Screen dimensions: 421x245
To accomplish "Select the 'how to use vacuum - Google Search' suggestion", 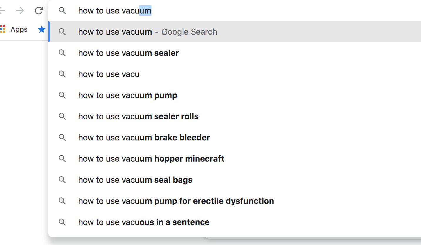I will click(x=147, y=32).
